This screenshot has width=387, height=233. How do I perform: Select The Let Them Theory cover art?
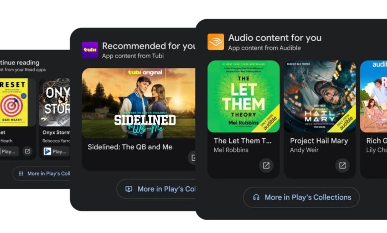point(244,96)
